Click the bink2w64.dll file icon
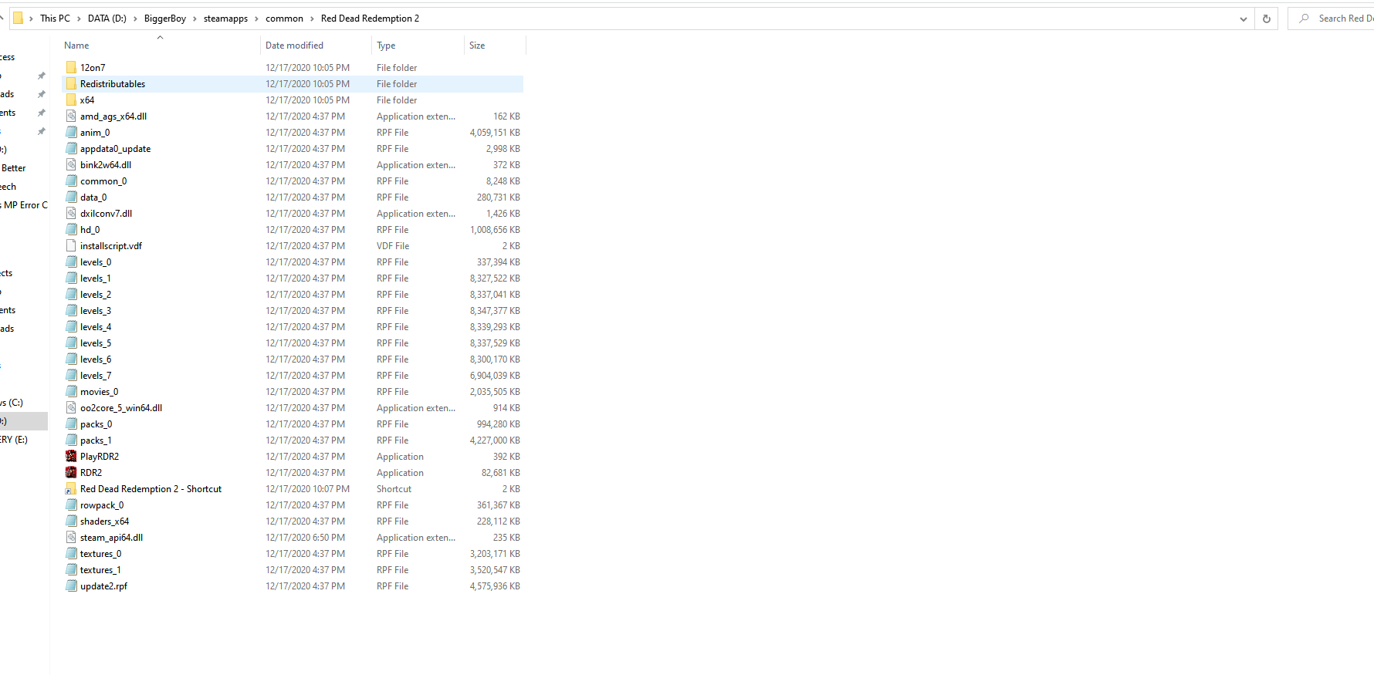1374x675 pixels. (x=71, y=164)
